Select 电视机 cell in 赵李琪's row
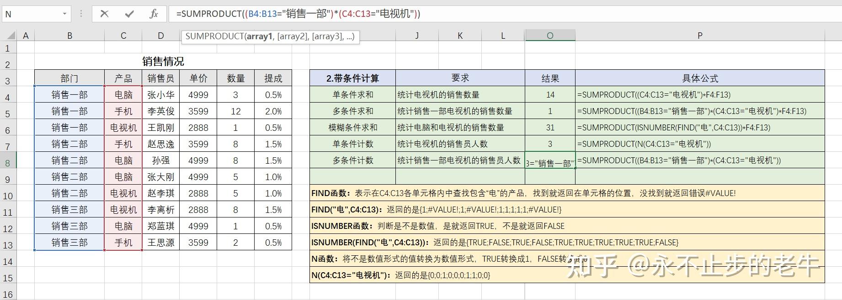The height and width of the screenshot is (300, 842). tap(123, 193)
